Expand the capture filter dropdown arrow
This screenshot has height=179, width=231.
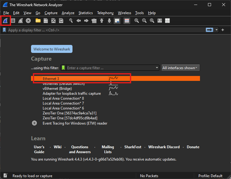157,68
